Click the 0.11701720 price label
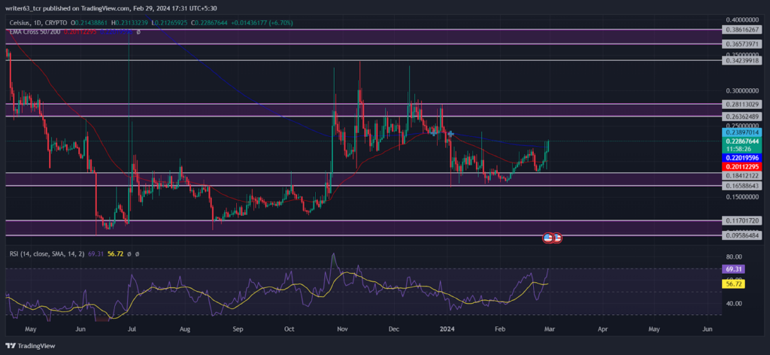The width and height of the screenshot is (770, 355). [x=742, y=220]
